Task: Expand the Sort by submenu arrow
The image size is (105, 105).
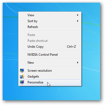Action: [78, 21]
